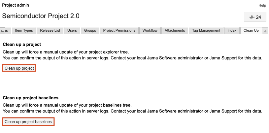
Task: Switch to the Item Types tab
Action: [24, 30]
